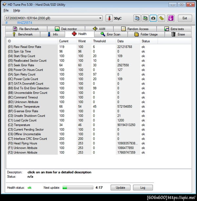Click the Exit button
The image size is (197, 201).
click(185, 18)
